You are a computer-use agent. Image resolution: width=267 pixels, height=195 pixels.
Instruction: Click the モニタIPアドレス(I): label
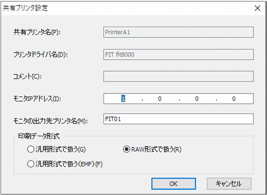[x=37, y=99]
